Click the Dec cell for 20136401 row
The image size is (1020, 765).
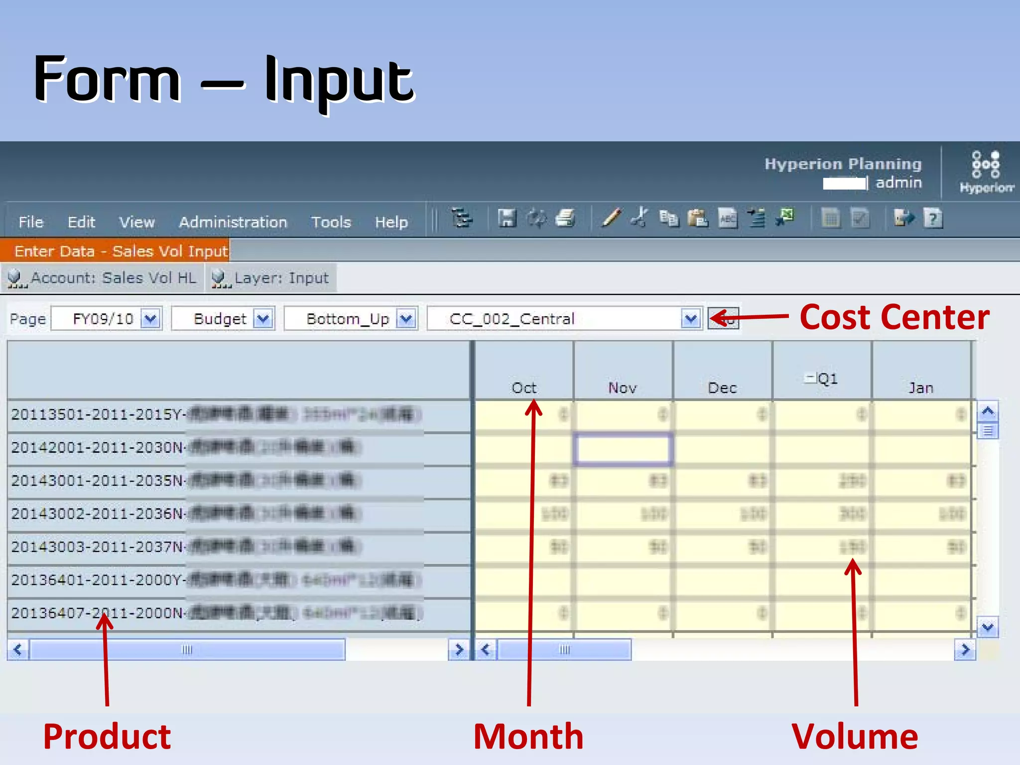coord(722,580)
